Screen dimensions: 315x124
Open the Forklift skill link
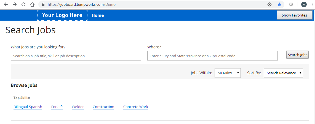(57, 107)
